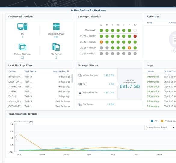Select the DESKTOP-1 backup row
176x163 pixels.
pyautogui.click(x=39, y=82)
